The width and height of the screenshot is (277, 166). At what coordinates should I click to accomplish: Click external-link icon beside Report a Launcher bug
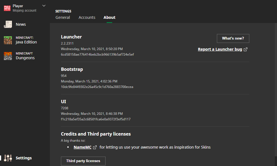click(245, 50)
